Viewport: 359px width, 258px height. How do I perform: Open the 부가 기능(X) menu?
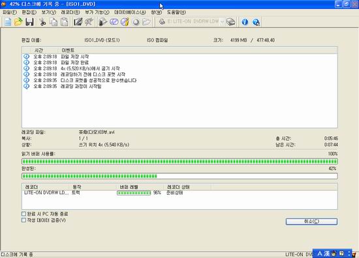(97, 12)
